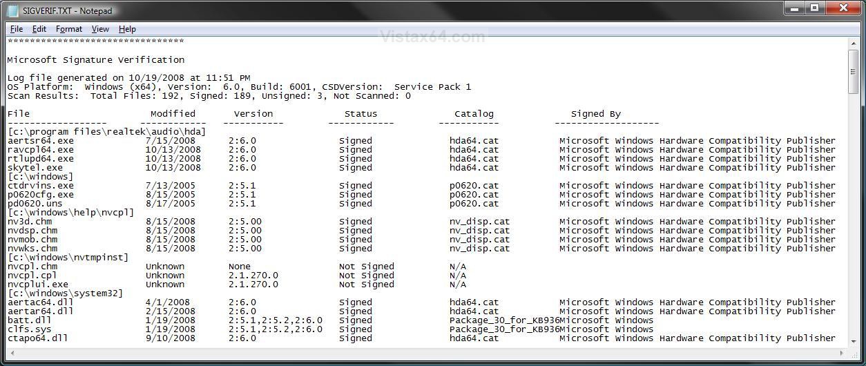Click the nvcpl.cpl file name

(x=32, y=276)
